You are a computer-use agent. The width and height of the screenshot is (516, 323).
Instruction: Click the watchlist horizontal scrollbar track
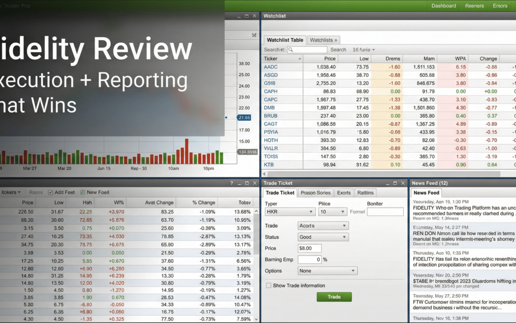[x=384, y=174]
